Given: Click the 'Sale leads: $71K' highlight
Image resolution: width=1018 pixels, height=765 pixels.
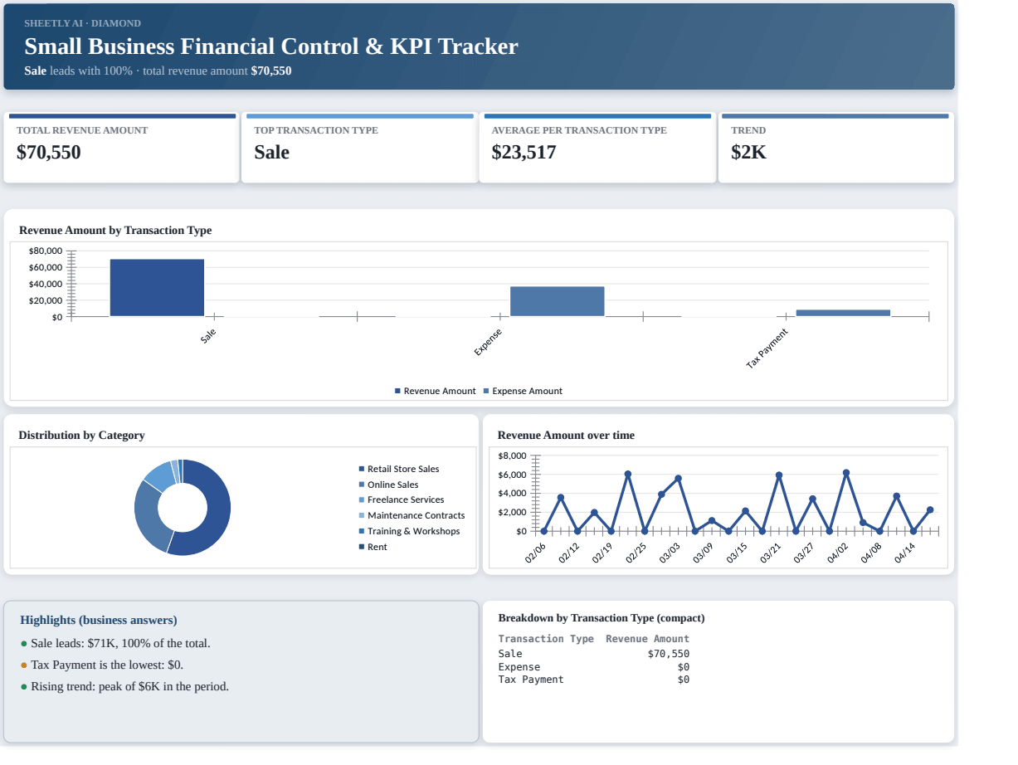Looking at the screenshot, I should click(120, 644).
